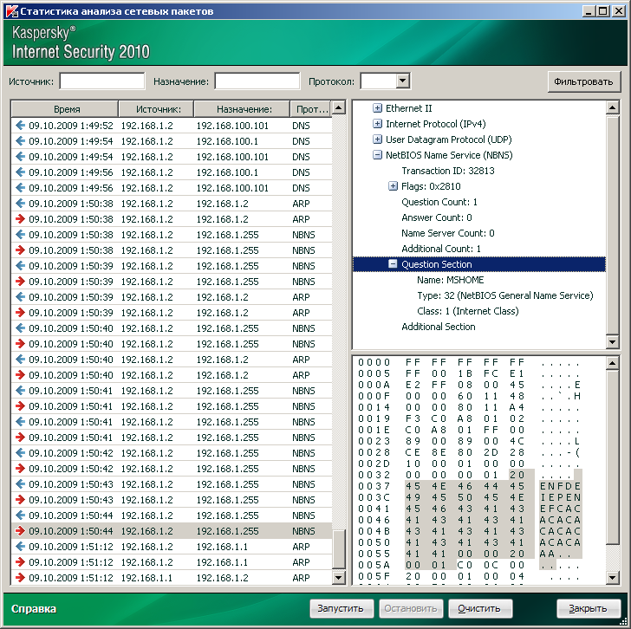Select ARP cell in 1:50:38 incoming row
This screenshot has height=629, width=631.
tap(301, 204)
